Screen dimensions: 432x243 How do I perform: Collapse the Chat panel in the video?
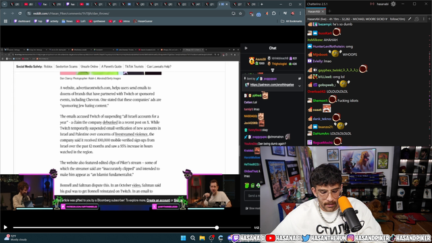click(x=246, y=48)
